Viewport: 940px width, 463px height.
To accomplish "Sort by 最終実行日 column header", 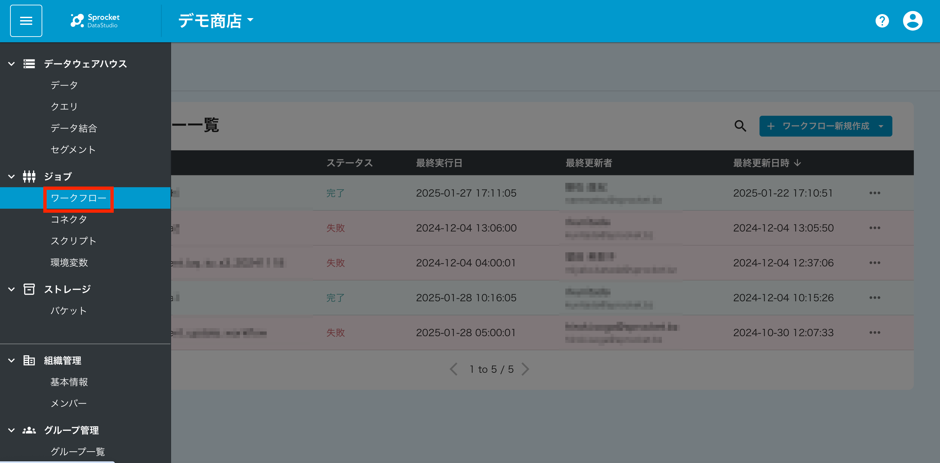I will (x=439, y=163).
